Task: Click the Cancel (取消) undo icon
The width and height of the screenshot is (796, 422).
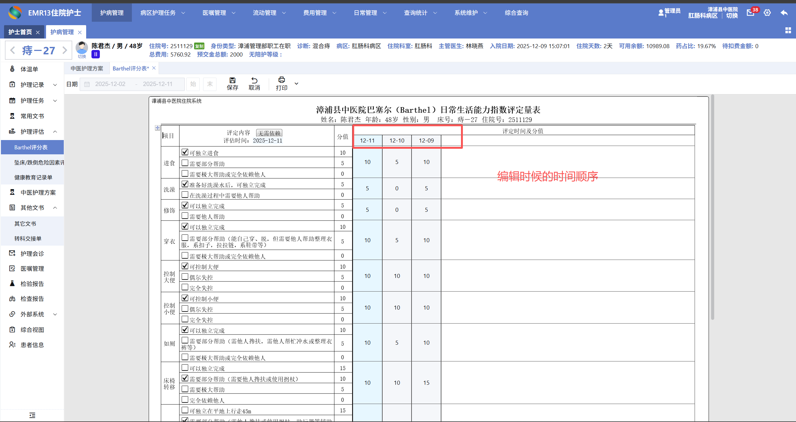Action: (254, 80)
